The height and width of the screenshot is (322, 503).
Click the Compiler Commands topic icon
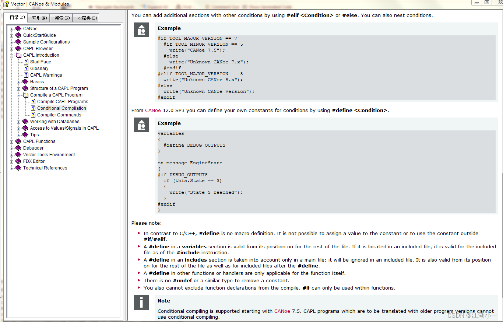pyautogui.click(x=33, y=115)
